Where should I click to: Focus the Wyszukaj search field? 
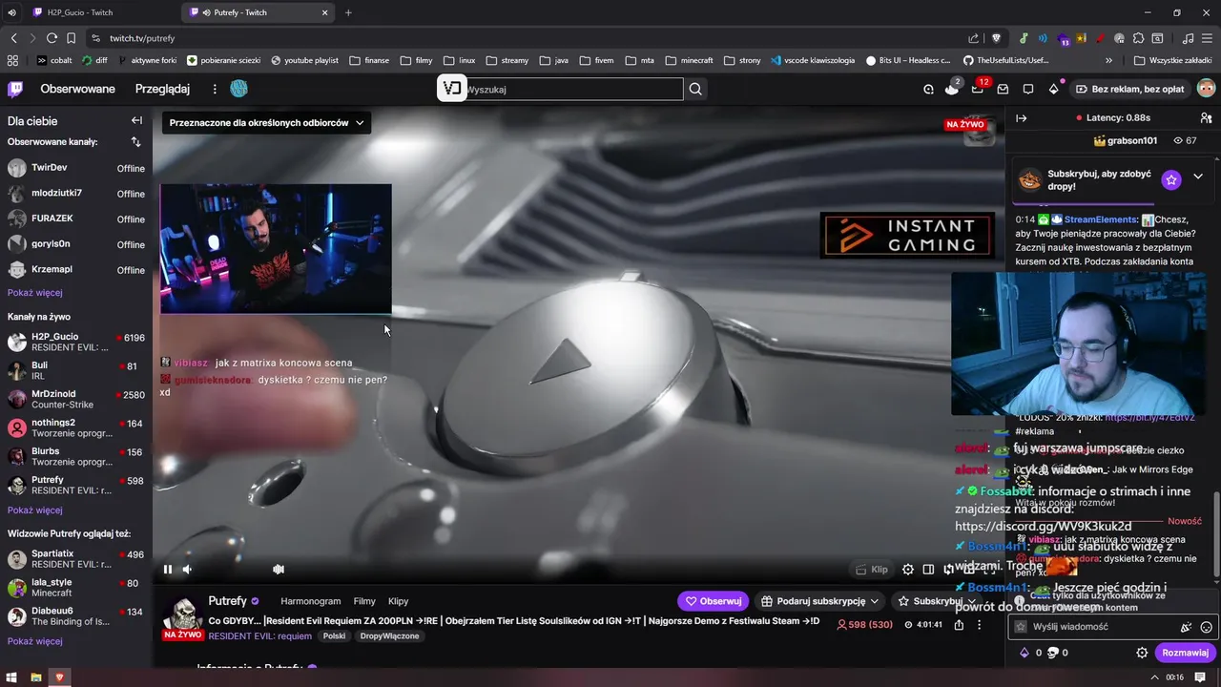tap(574, 89)
